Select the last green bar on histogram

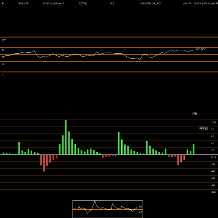[x=194, y=150]
